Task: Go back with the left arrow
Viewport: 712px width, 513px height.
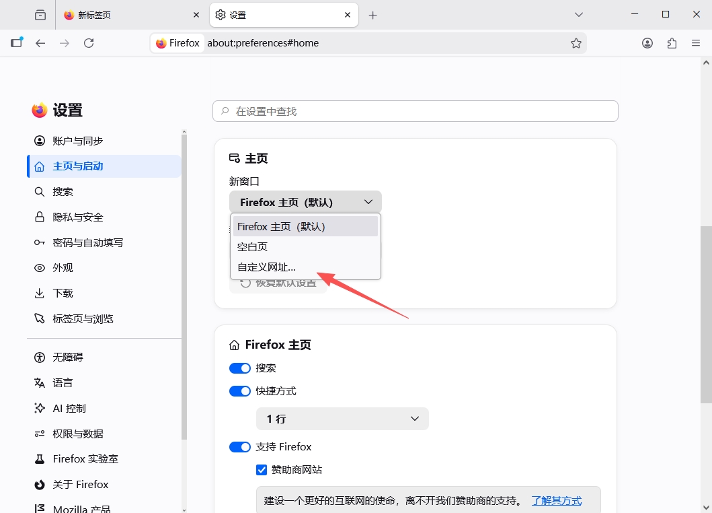Action: pyautogui.click(x=40, y=43)
